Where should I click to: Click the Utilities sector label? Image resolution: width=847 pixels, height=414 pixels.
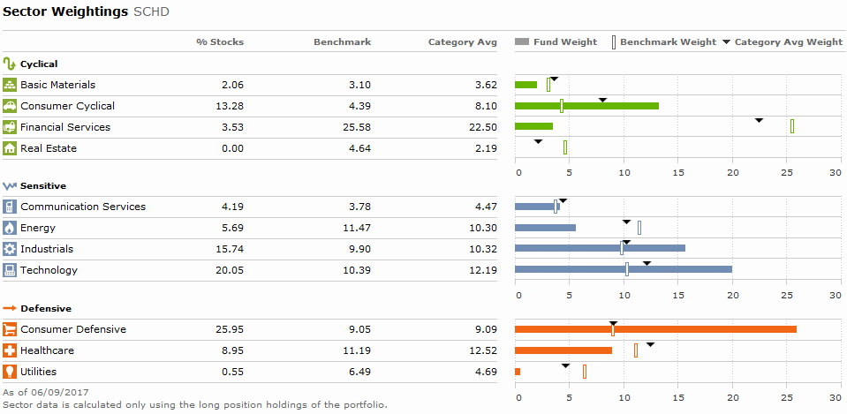click(38, 372)
